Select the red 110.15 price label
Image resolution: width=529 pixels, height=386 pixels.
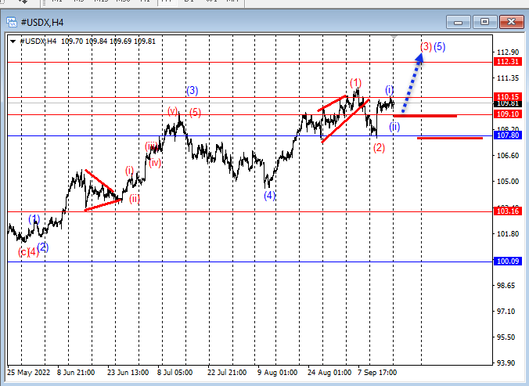click(x=507, y=97)
